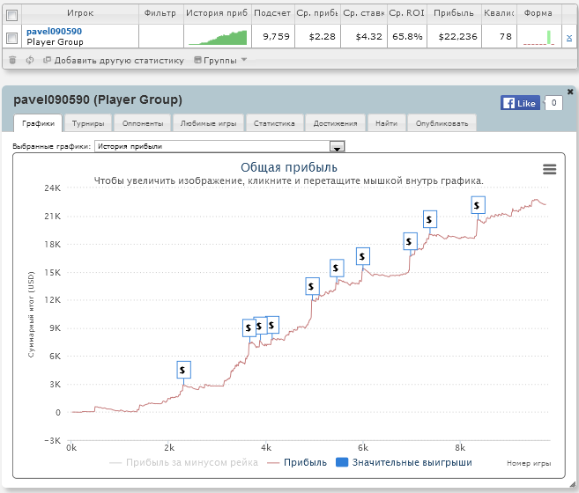The width and height of the screenshot is (579, 493).
Task: Check the pavel090590 row checkbox
Action: coord(11,38)
